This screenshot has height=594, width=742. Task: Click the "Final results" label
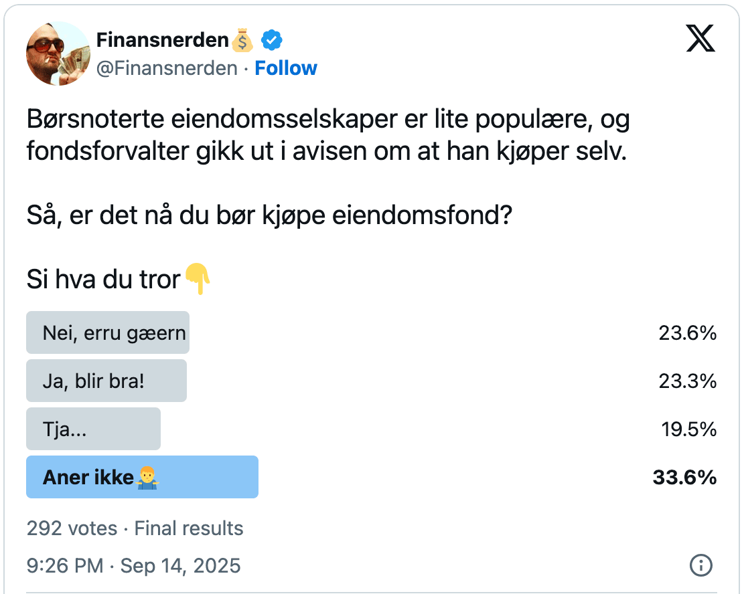tap(189, 528)
